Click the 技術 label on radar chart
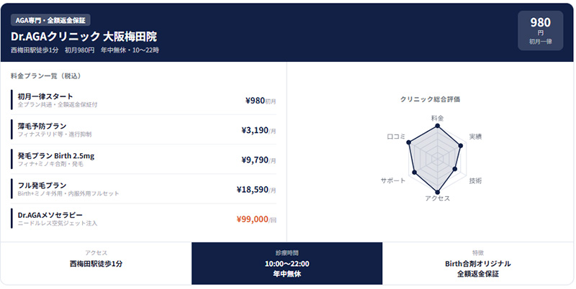Image resolution: width=576 pixels, height=289 pixels. pyautogui.click(x=475, y=180)
